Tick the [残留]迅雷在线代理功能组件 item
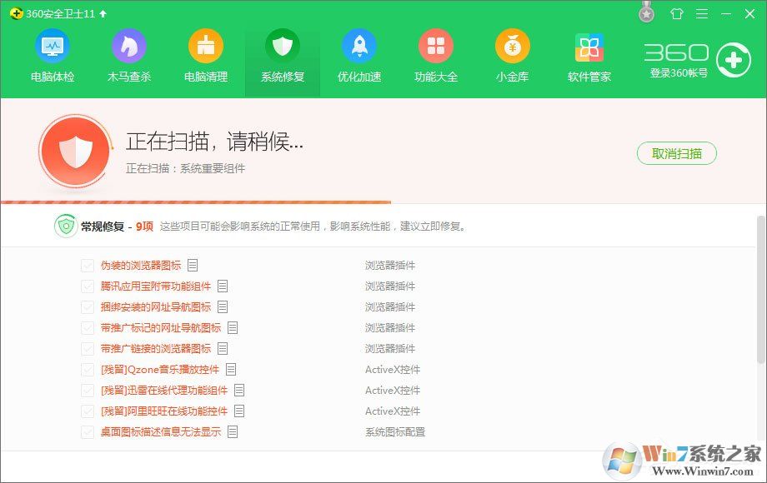The height and width of the screenshot is (483, 767). click(x=88, y=390)
